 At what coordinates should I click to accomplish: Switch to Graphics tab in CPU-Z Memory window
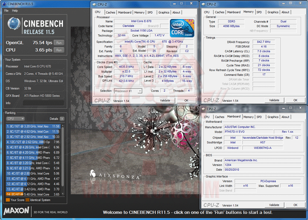tap(273, 12)
